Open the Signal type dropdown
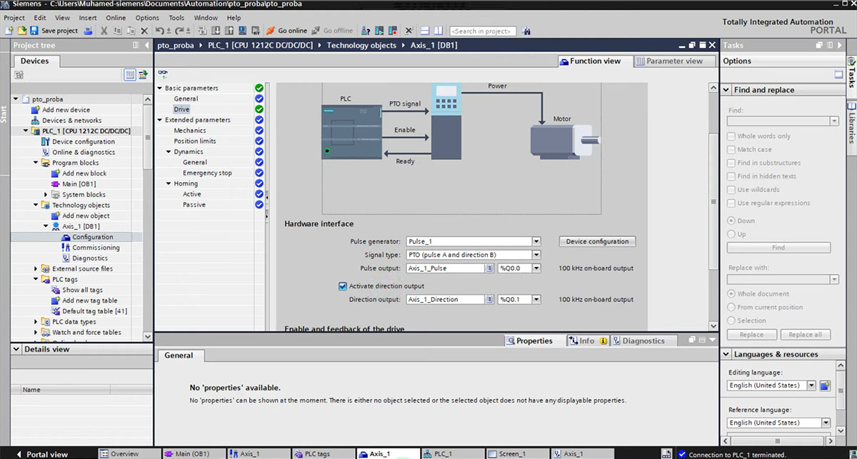The height and width of the screenshot is (459, 857). point(536,255)
